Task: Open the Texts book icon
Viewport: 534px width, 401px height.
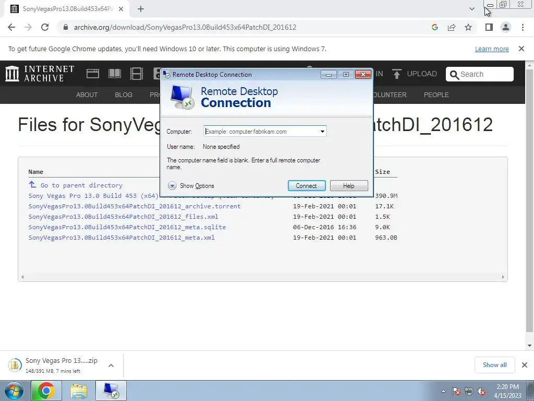Action: point(114,74)
